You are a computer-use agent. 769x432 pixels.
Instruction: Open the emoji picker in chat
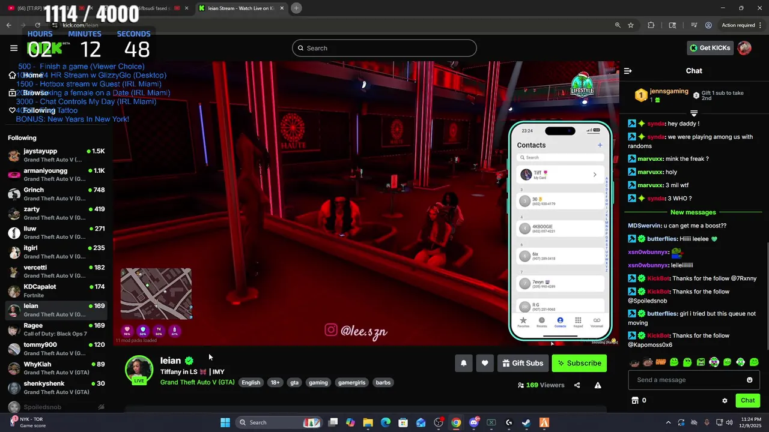tap(749, 380)
